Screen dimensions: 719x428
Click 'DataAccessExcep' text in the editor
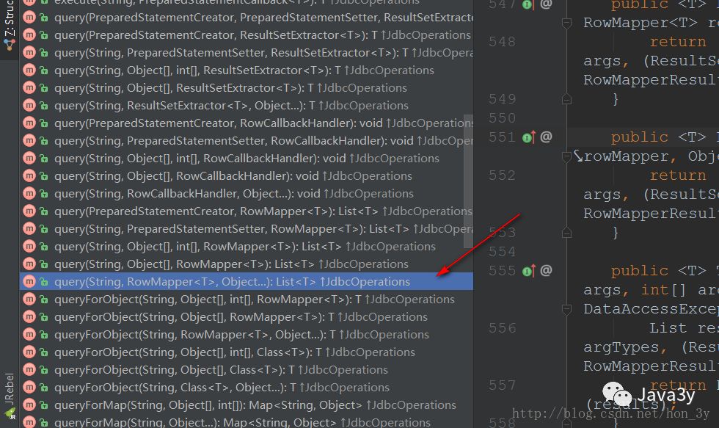pyautogui.click(x=652, y=309)
